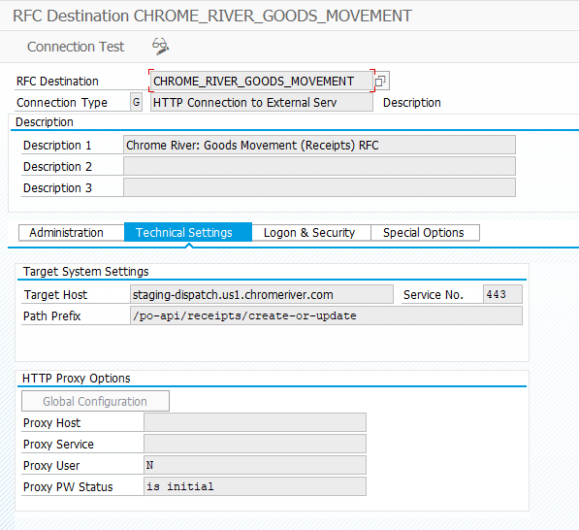Click the Proxy PW Status label

(x=68, y=487)
